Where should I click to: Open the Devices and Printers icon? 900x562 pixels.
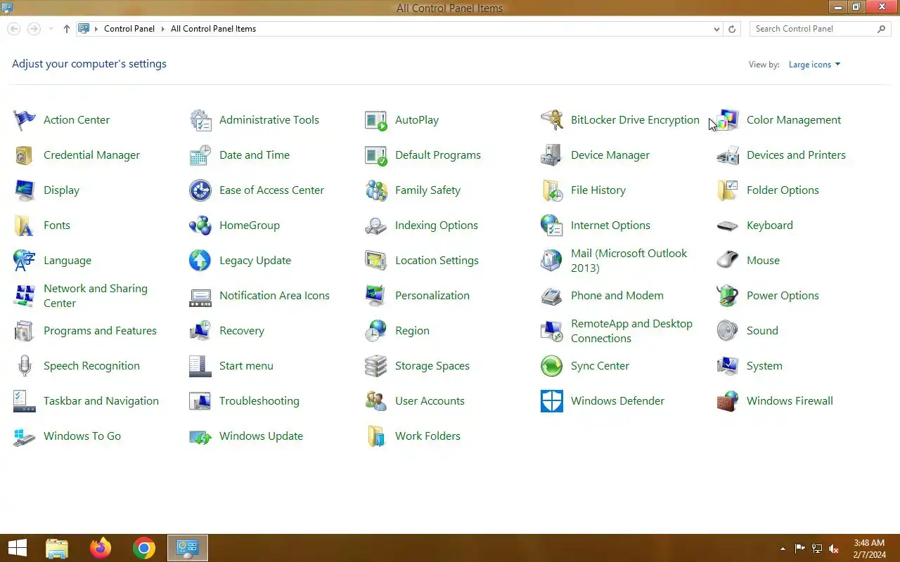point(728,155)
